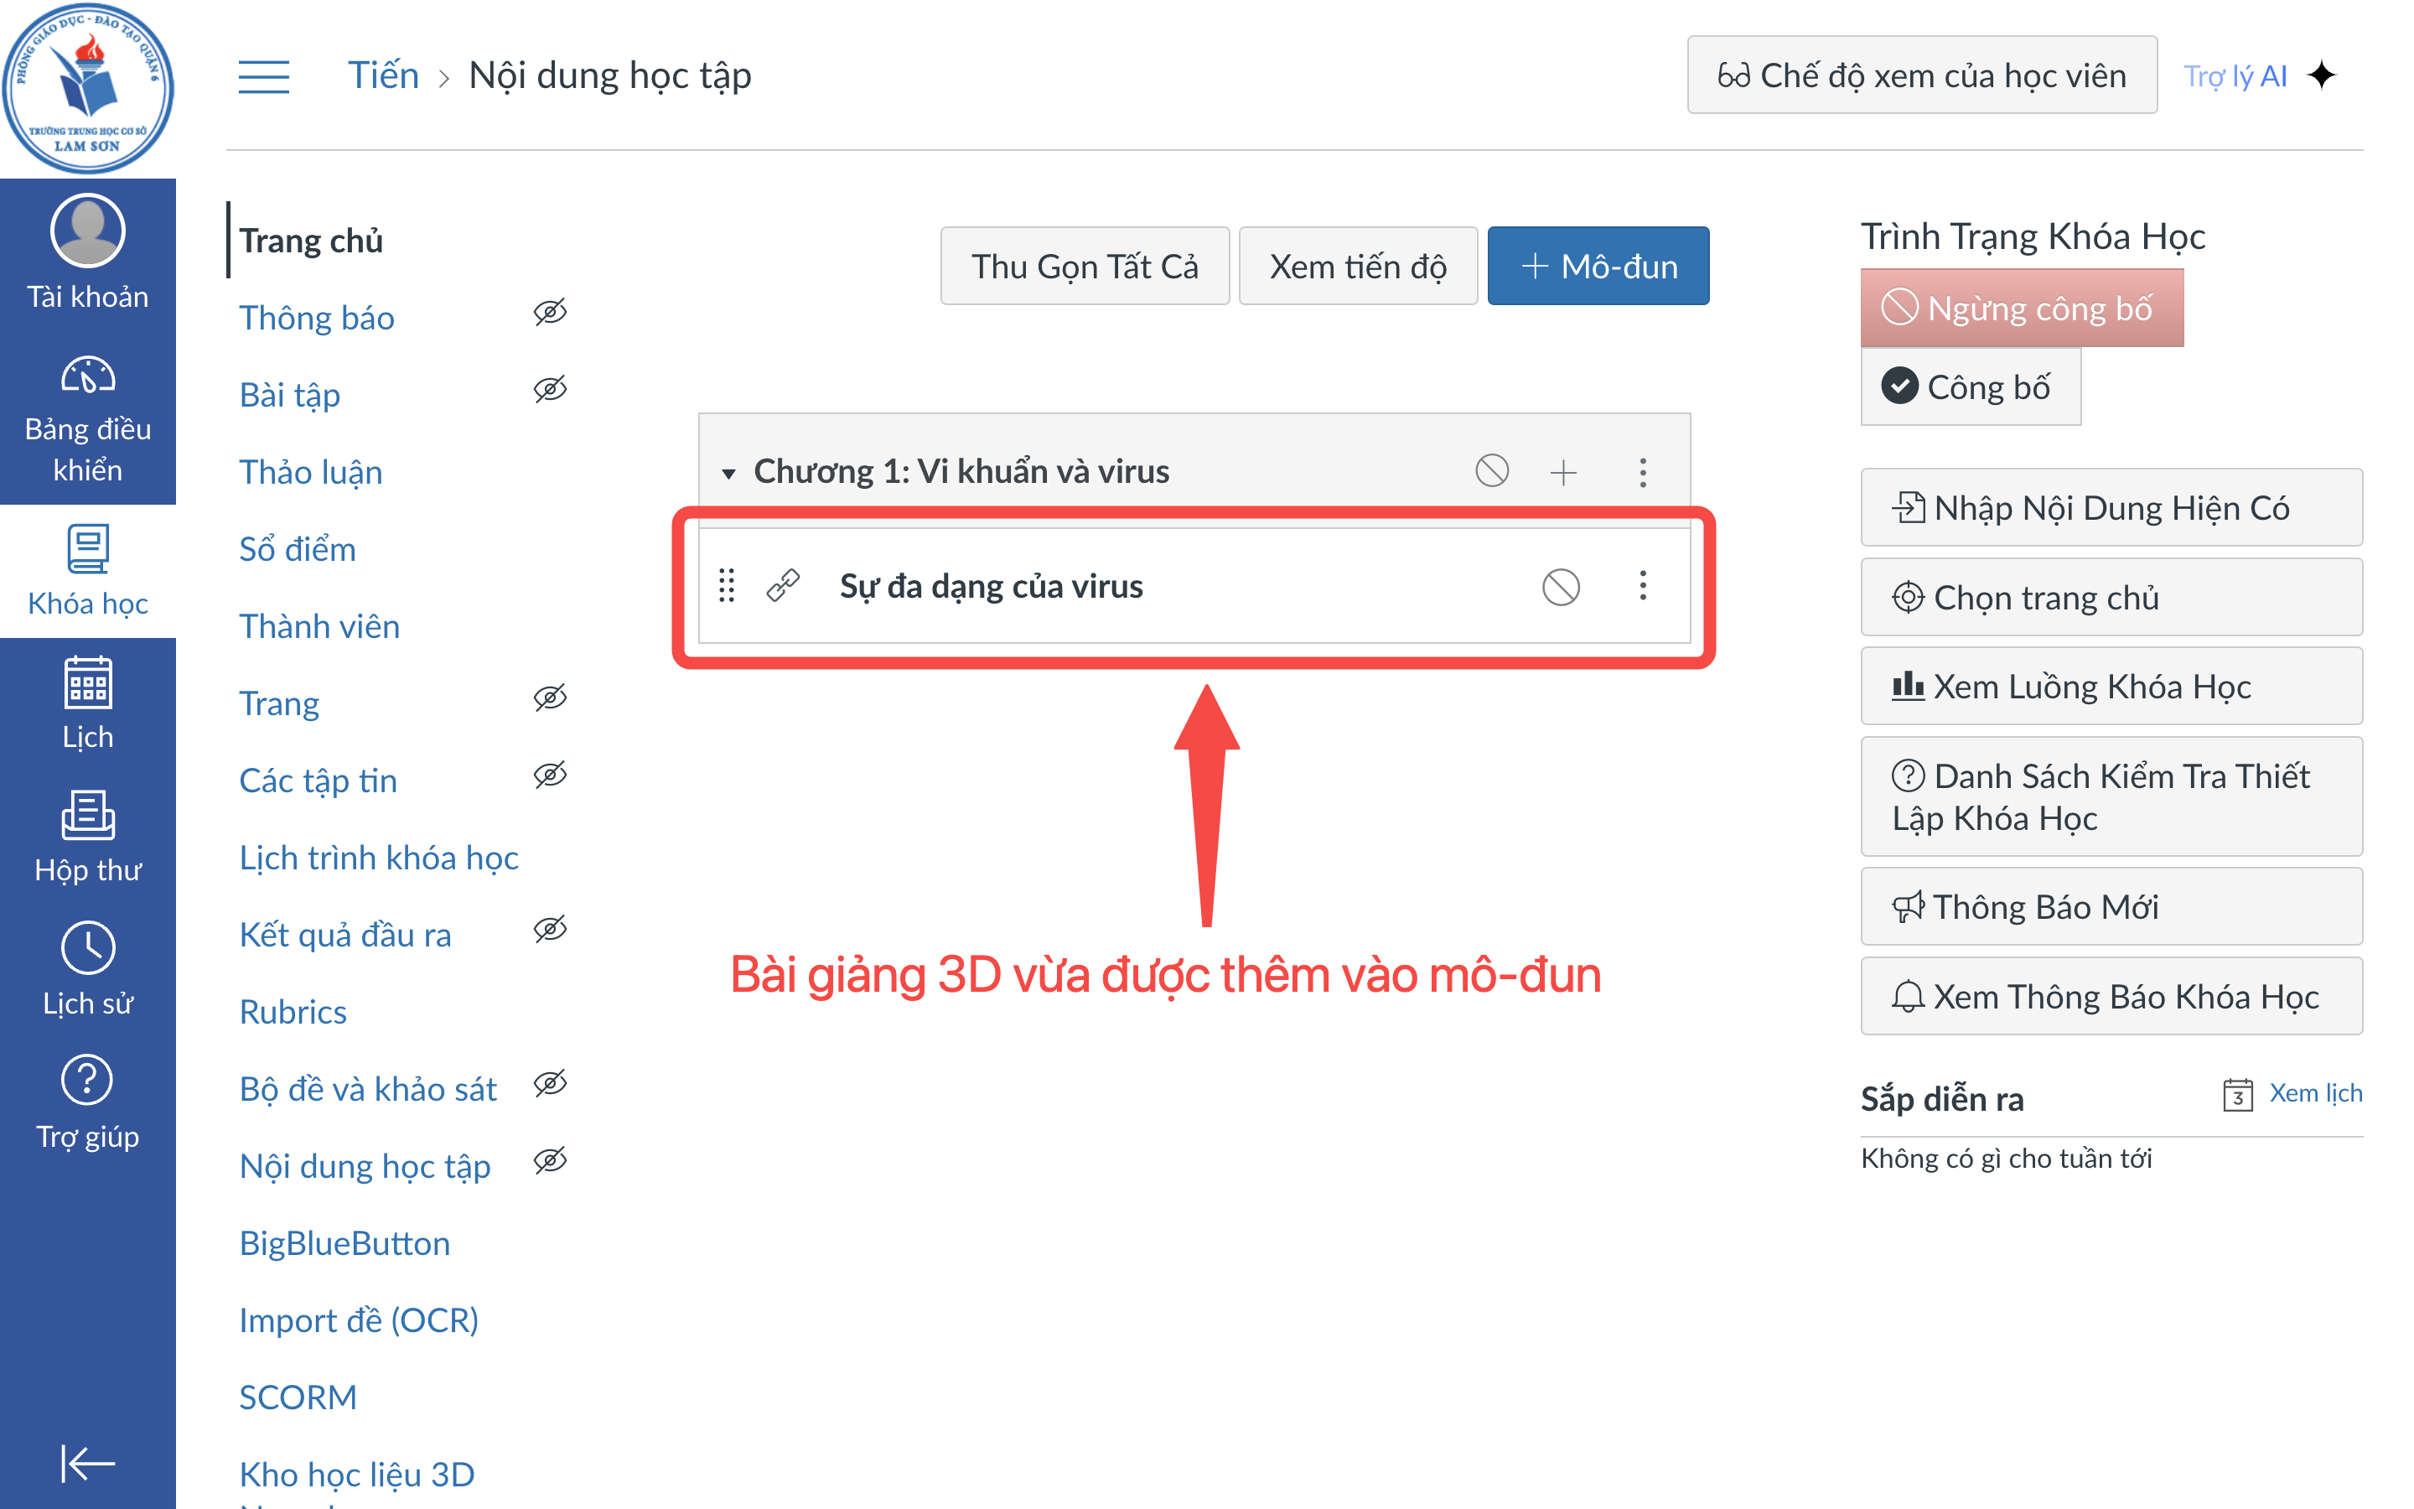The height and width of the screenshot is (1509, 2414).
Task: Open Nội dung học tập in menu
Action: click(x=365, y=1165)
